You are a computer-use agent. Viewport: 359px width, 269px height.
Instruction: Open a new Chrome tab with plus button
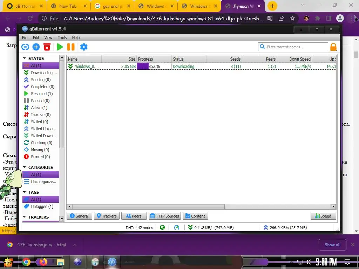(x=272, y=6)
